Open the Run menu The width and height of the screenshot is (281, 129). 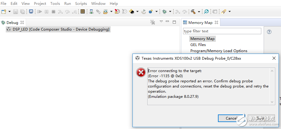click(68, 3)
